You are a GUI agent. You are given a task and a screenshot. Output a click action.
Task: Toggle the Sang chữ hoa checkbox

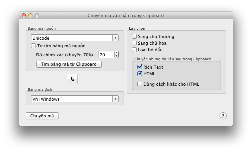134,43
